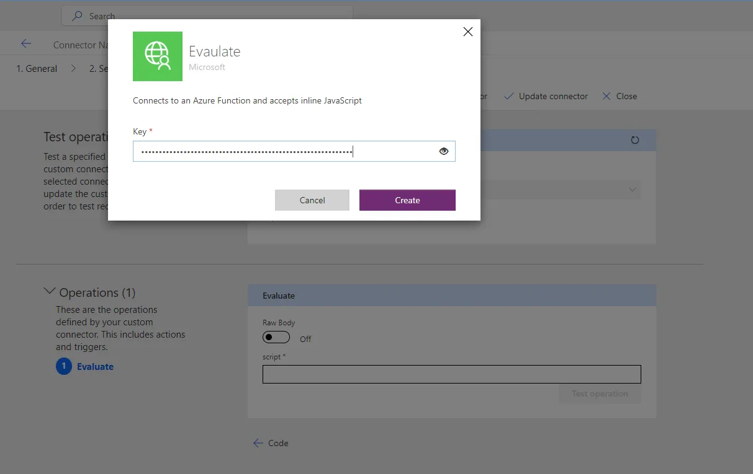
Task: Toggle the Raw Body switch
Action: tap(276, 338)
